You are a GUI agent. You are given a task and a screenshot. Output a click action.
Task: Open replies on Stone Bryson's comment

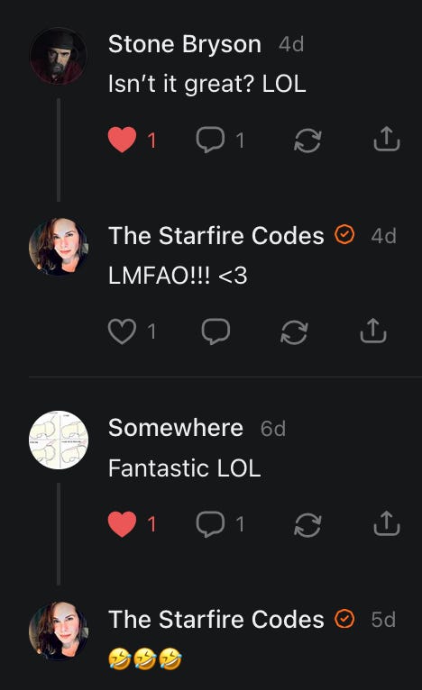pos(210,140)
